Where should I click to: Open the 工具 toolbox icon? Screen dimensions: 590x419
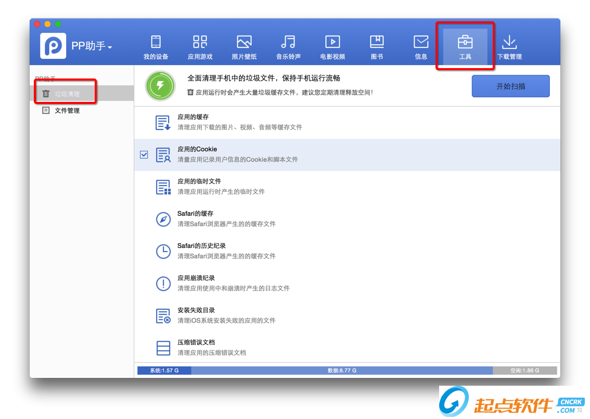click(465, 42)
